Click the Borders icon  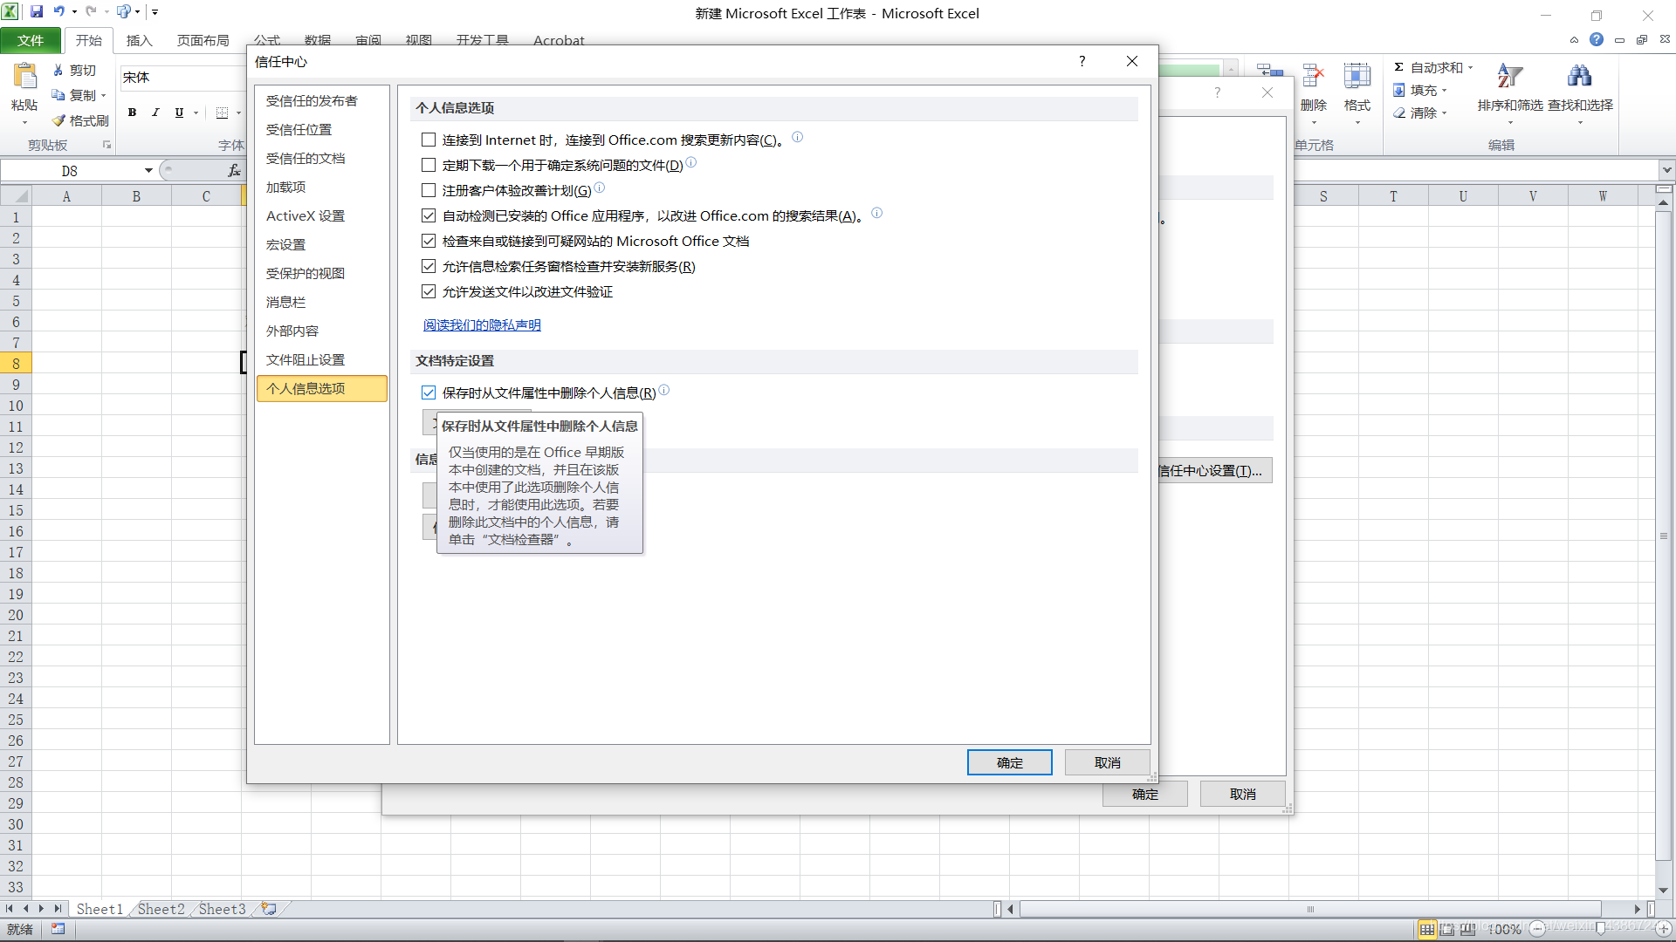tap(222, 113)
